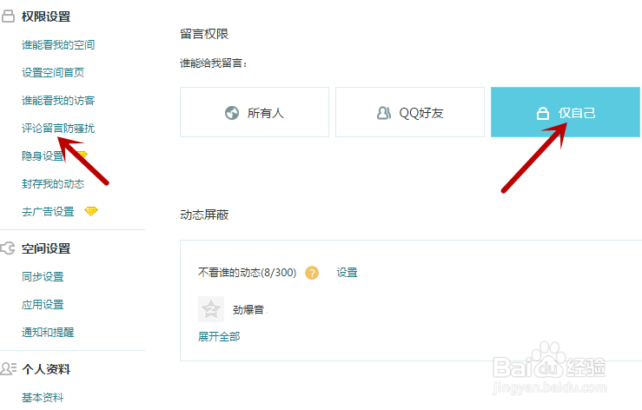Open 谁能看我的访客 settings
642x410 pixels.
[x=58, y=101]
